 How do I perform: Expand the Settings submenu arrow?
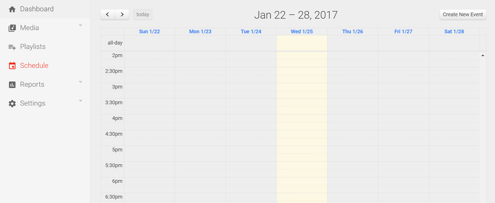click(x=81, y=101)
